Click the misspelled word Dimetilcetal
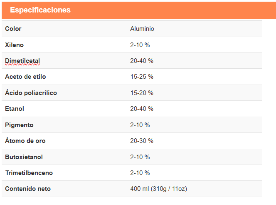 pyautogui.click(x=22, y=61)
